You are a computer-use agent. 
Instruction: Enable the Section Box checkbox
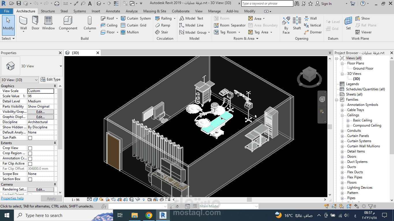tap(30, 179)
